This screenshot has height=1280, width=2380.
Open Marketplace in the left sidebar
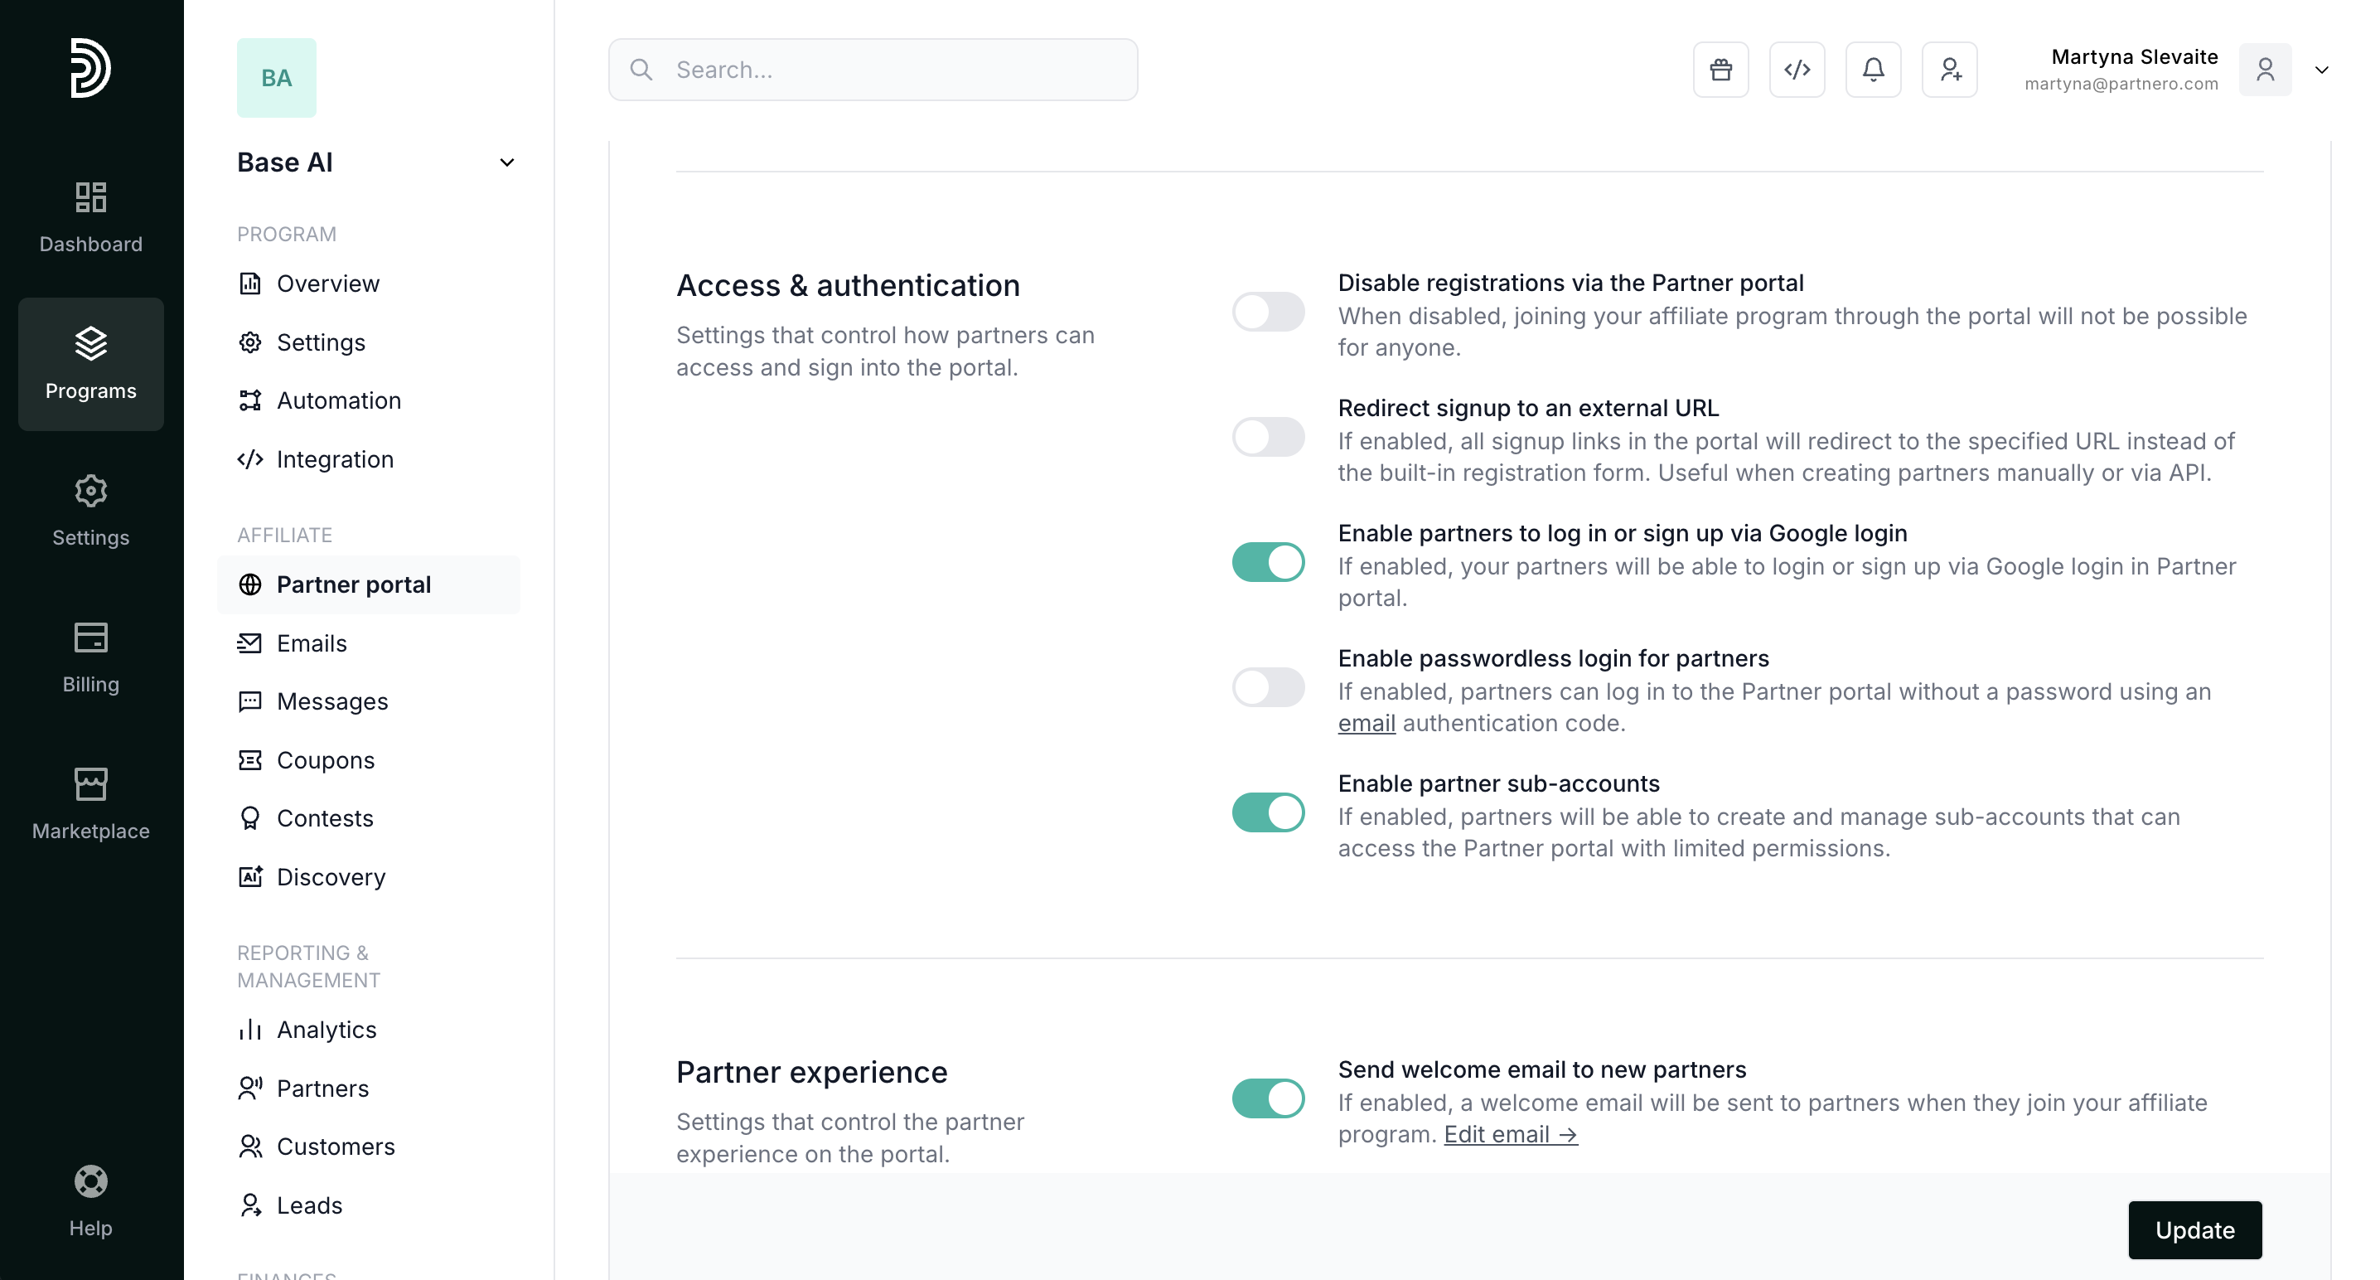click(90, 803)
